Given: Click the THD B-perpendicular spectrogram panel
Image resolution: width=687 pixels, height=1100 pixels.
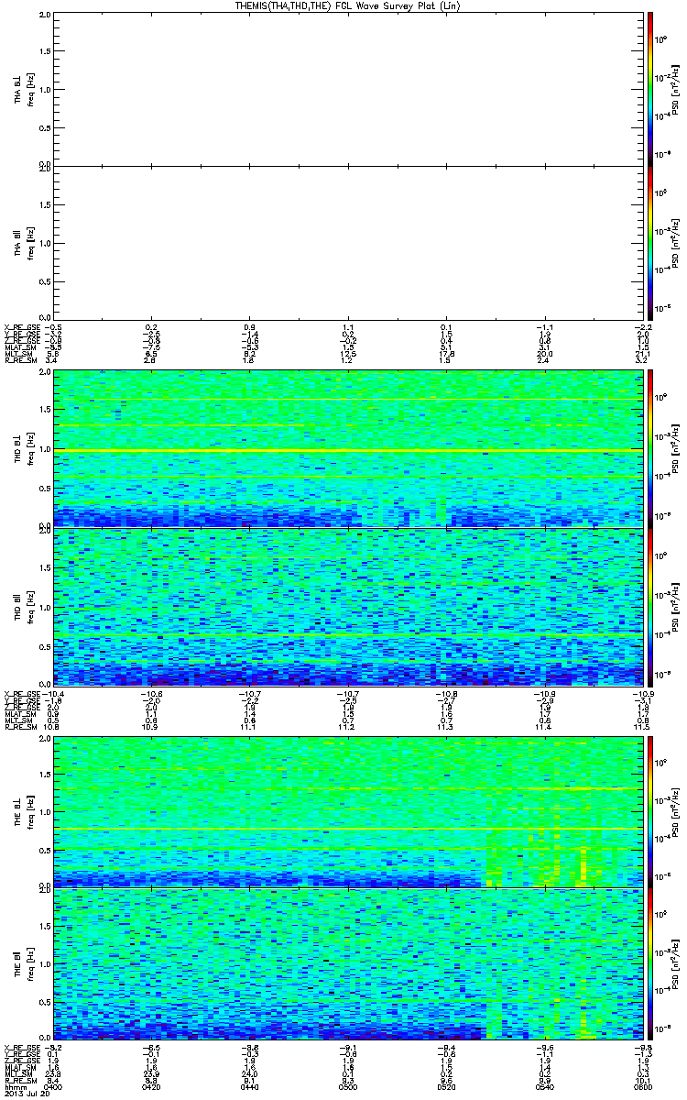Looking at the screenshot, I should tap(346, 448).
